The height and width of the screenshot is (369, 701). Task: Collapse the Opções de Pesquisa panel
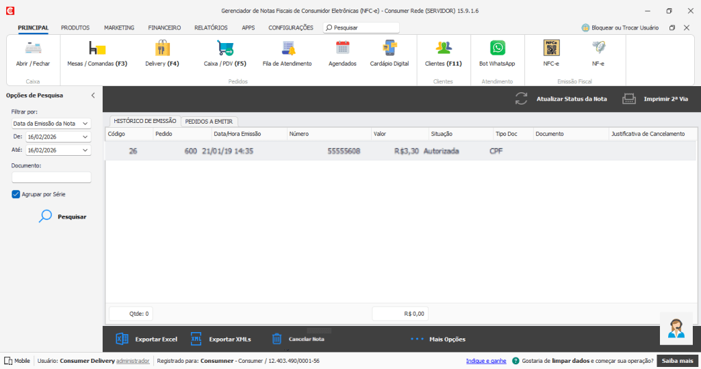[93, 96]
